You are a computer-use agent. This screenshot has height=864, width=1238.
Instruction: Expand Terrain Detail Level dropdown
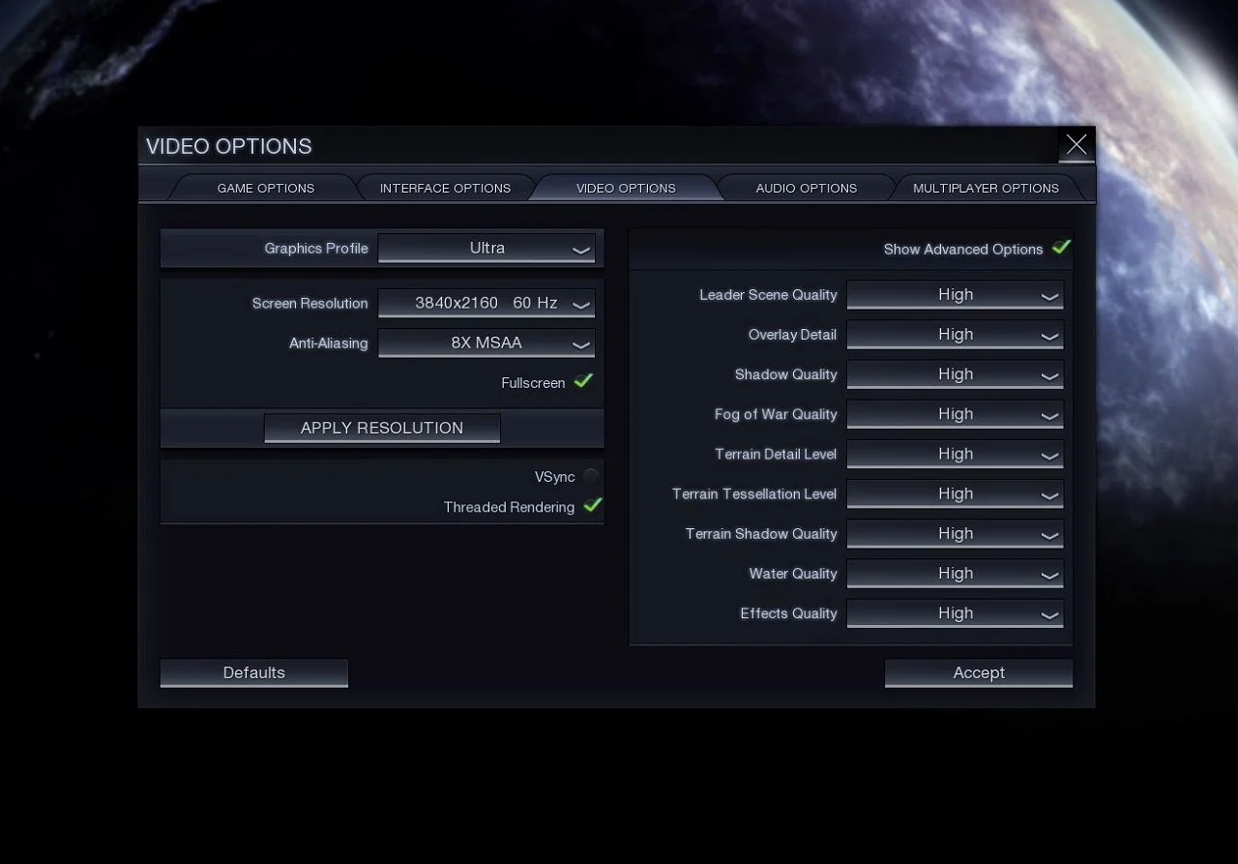click(x=956, y=455)
